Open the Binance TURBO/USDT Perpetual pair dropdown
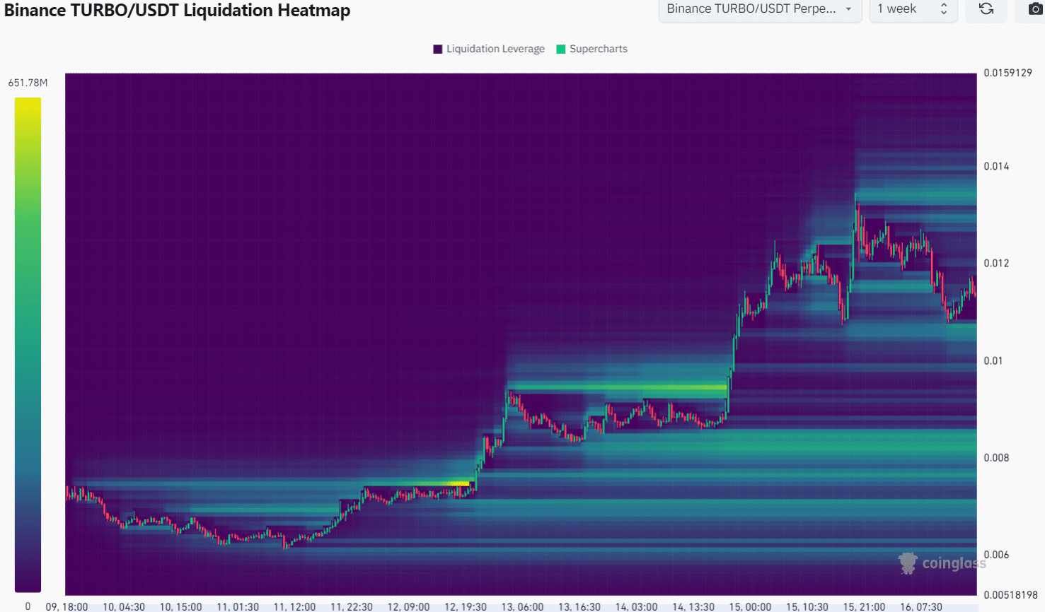The image size is (1045, 612). tap(760, 9)
